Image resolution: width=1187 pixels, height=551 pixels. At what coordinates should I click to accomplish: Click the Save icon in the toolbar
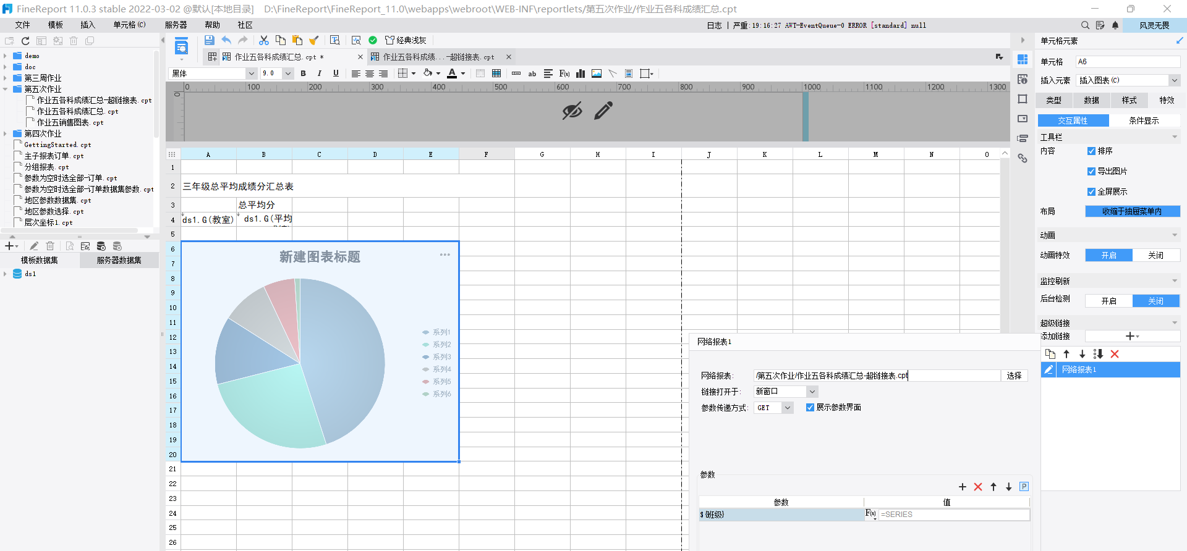click(x=210, y=40)
